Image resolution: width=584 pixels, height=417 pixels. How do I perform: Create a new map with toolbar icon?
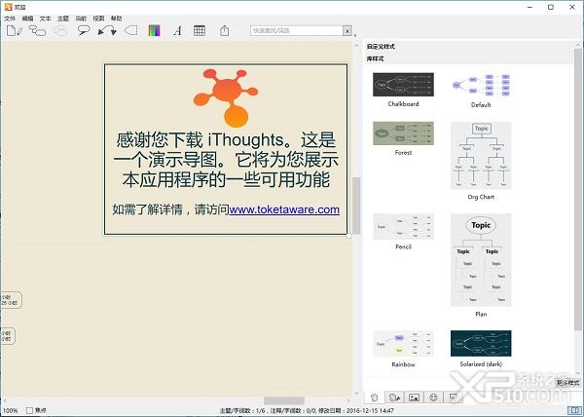tap(15, 30)
